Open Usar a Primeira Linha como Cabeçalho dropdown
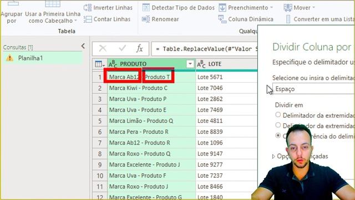Viewport: 355px width, 200px height. pos(75,21)
